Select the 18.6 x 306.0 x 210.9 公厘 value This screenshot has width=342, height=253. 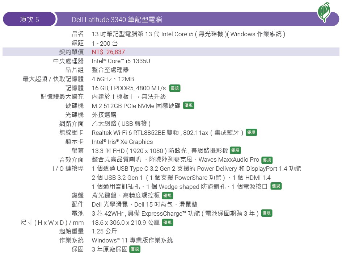126,223
